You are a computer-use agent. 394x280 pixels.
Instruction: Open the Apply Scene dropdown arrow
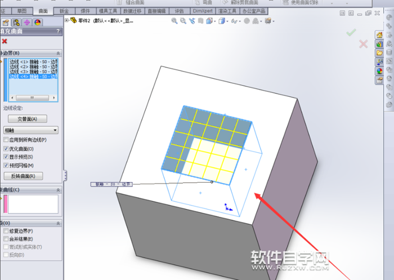coord(261,21)
